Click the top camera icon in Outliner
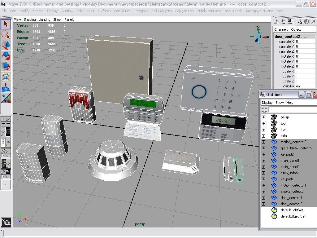 click(x=274, y=123)
